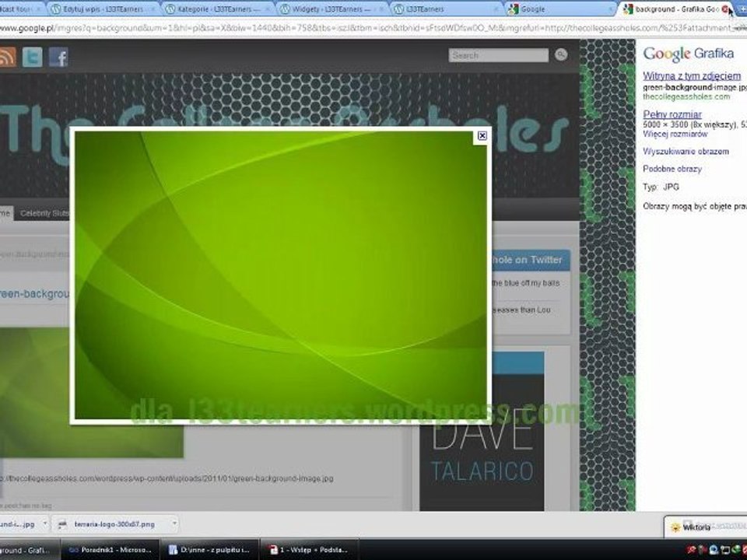Image resolution: width=747 pixels, height=560 pixels.
Task: Click the Wiktoria chat notification
Action: click(x=705, y=527)
